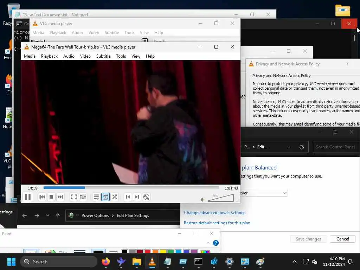
Task: Click Edit Plan Settings breadcrumb
Action: click(133, 216)
